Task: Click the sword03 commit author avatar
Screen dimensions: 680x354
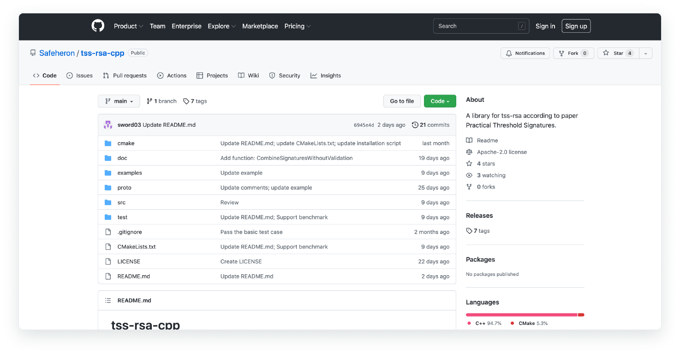Action: coord(108,125)
